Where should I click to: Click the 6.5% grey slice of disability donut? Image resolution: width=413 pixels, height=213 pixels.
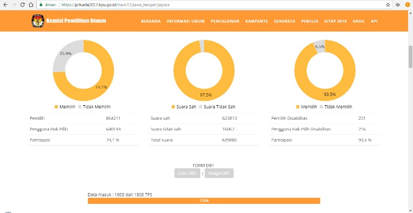(320, 46)
